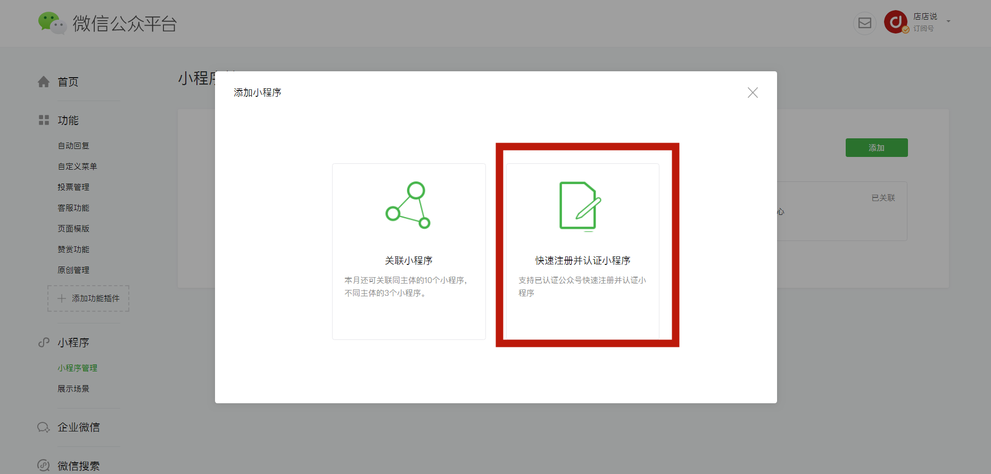Select the 快速注册并认证小程序 option title
This screenshot has width=991, height=474.
(x=582, y=261)
